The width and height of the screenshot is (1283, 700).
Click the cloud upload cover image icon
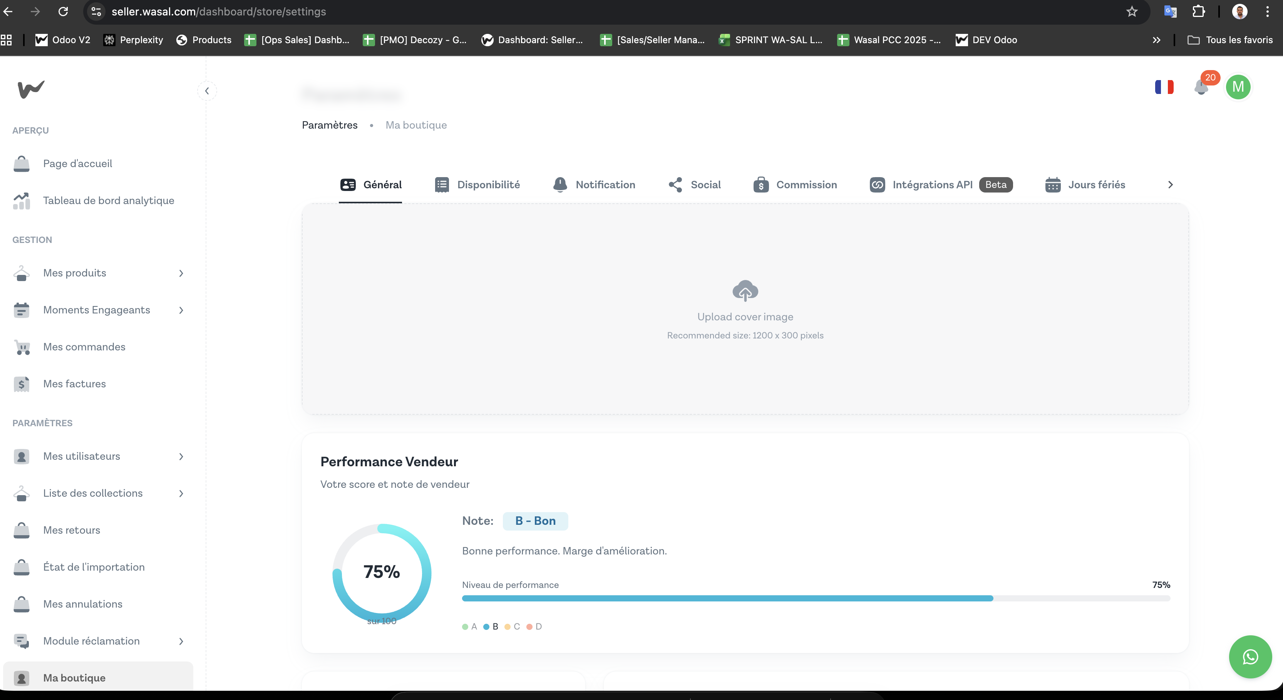tap(745, 291)
